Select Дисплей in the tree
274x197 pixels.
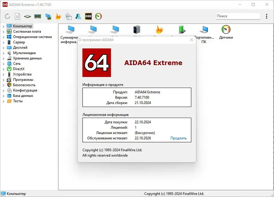pyautogui.click(x=20, y=48)
